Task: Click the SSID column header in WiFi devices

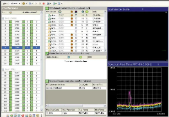Action: 95,12
